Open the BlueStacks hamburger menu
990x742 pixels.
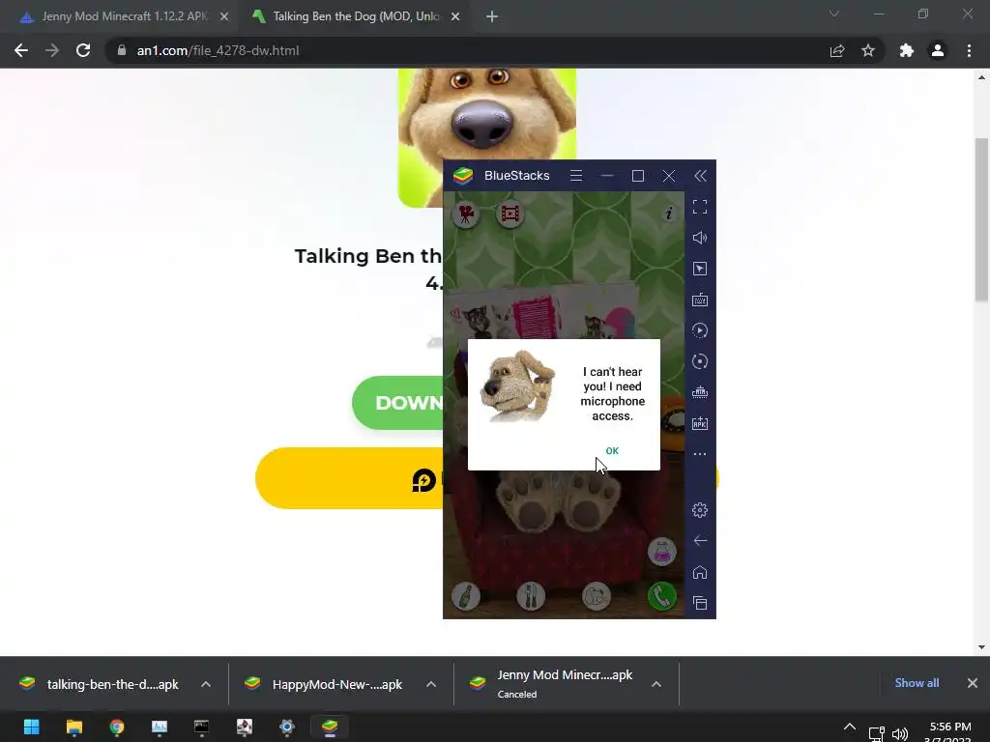click(x=576, y=176)
